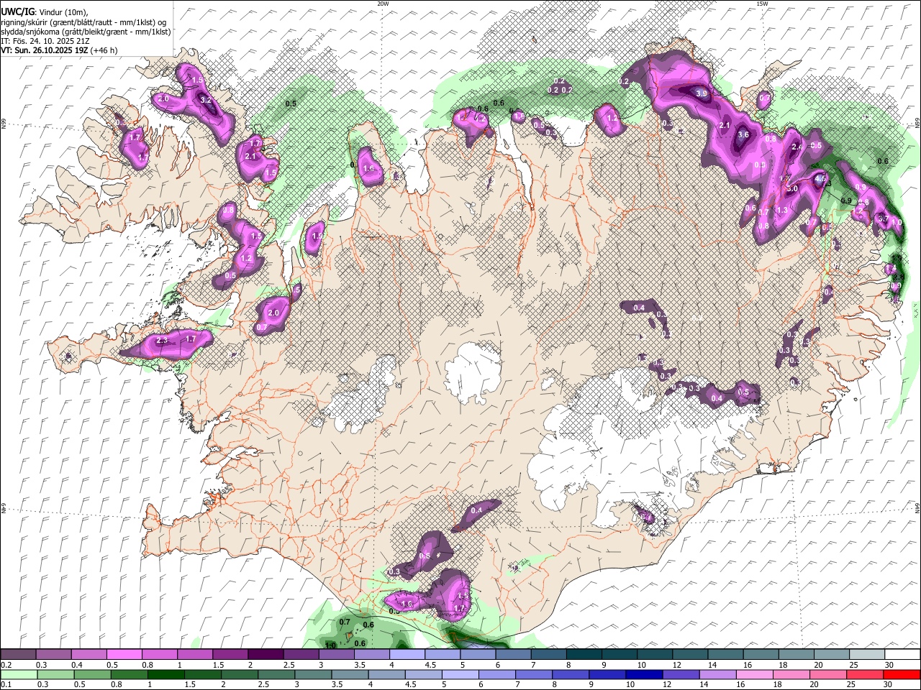Viewport: 921px width, 690px height.
Task: Click the 3.2 value over the Westfjords
Action: (x=205, y=100)
